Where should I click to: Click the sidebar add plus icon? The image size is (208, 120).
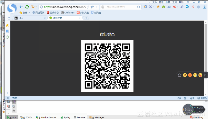point(7,93)
